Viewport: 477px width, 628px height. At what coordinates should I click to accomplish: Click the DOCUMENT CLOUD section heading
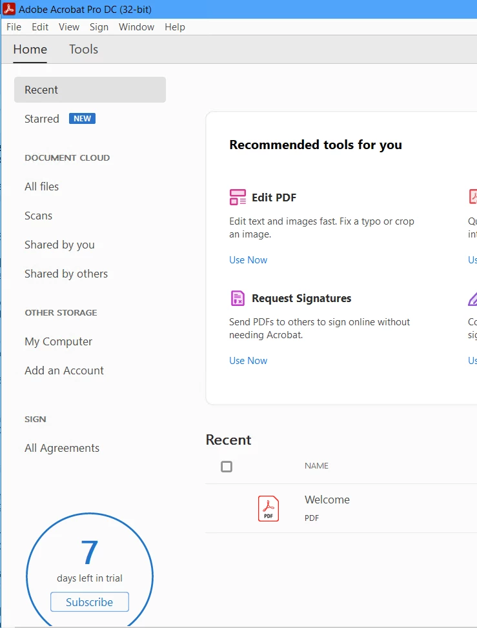coord(67,157)
